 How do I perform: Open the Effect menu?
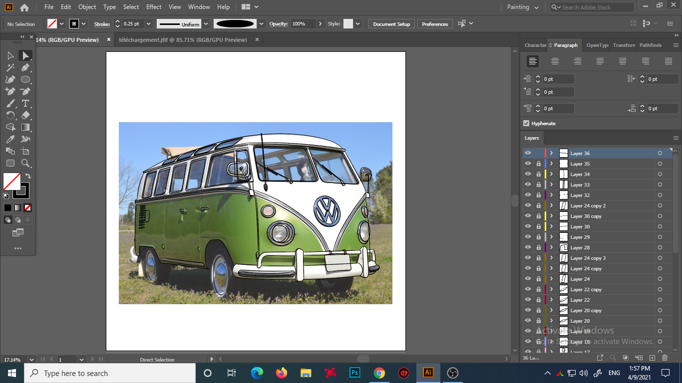[x=154, y=7]
